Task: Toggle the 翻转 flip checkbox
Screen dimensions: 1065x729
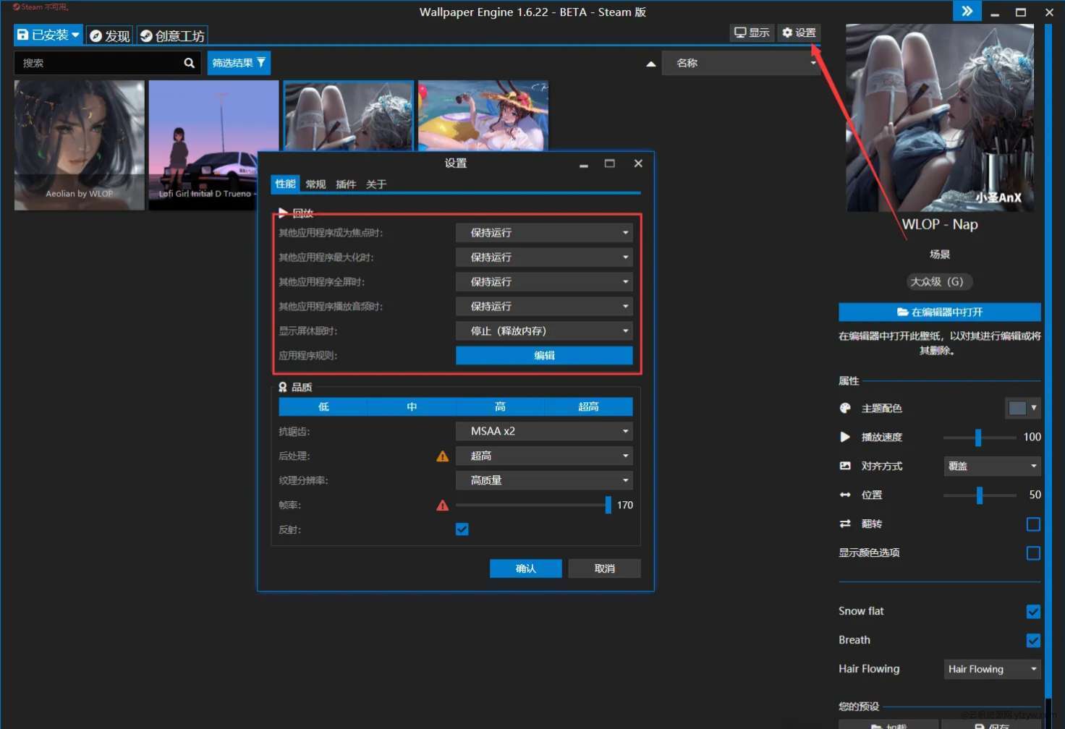Action: pos(1033,524)
